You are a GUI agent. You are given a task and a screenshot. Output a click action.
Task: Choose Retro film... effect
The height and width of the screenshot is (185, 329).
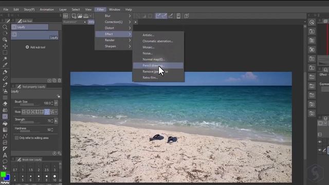[158, 78]
